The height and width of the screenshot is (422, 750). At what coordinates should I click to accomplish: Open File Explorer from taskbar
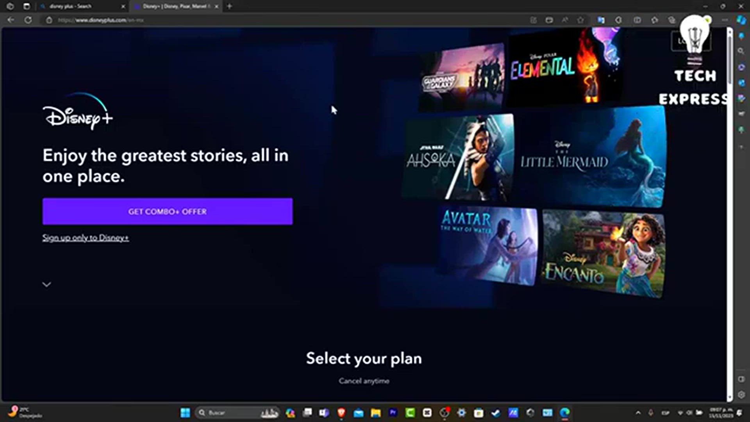(x=376, y=413)
